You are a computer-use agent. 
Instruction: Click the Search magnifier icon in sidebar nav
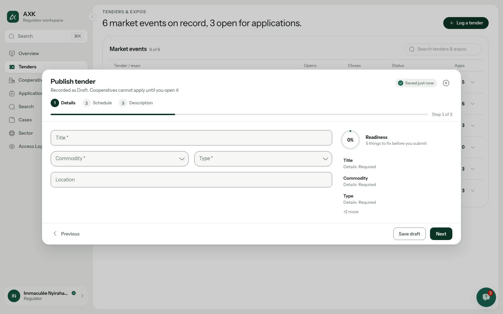pos(12,106)
